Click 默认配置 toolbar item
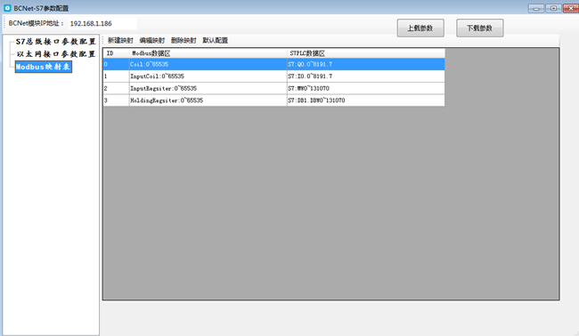Viewport: 579px width, 336px height. (x=216, y=40)
